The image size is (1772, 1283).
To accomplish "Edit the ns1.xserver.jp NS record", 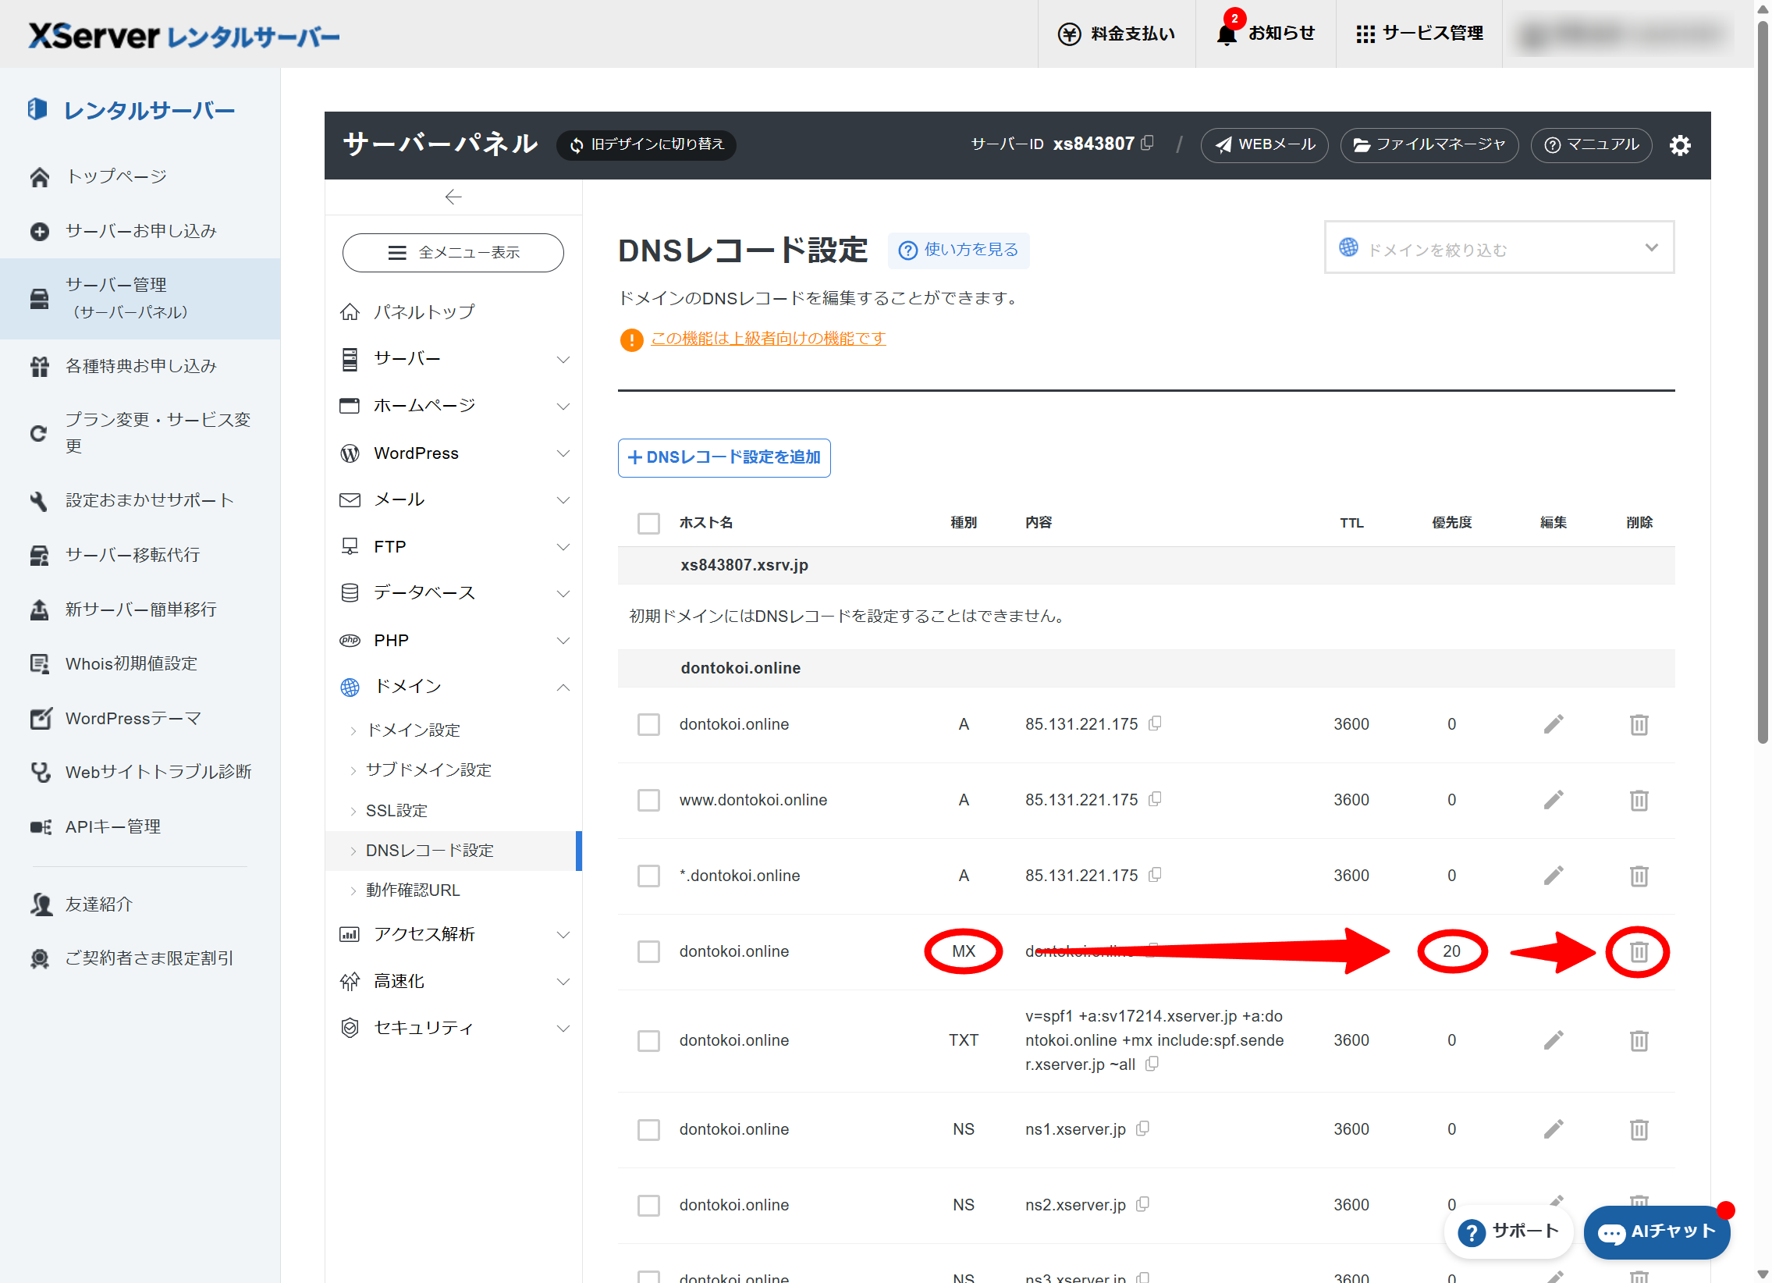I will pyautogui.click(x=1554, y=1128).
